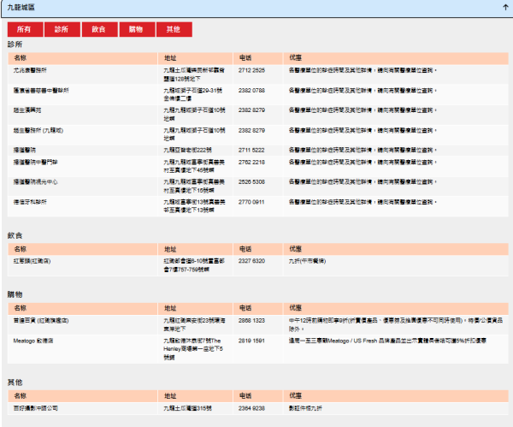Click the 九折(午市餐後) offer text
The height and width of the screenshot is (427, 513).
[307, 261]
